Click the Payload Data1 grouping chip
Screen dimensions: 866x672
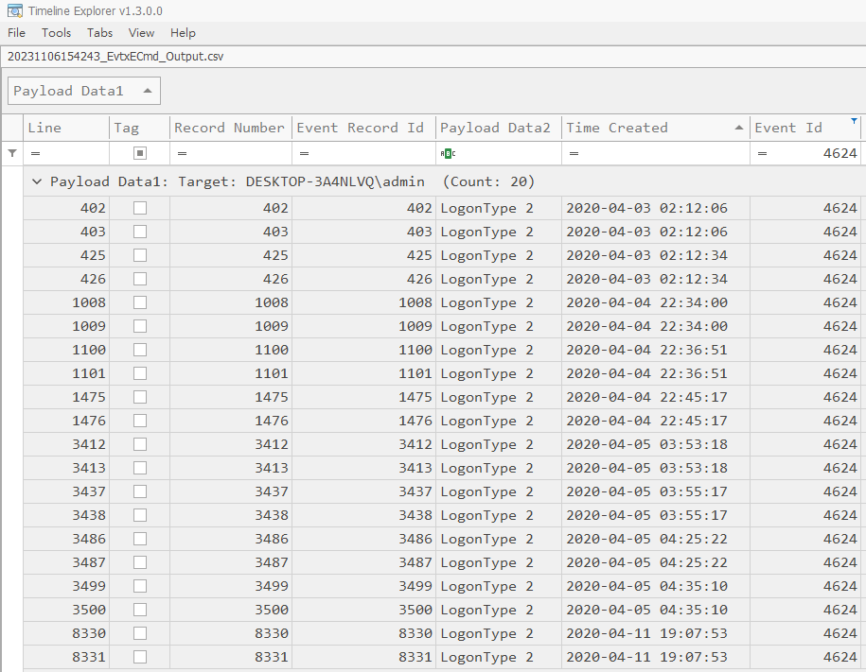point(84,91)
